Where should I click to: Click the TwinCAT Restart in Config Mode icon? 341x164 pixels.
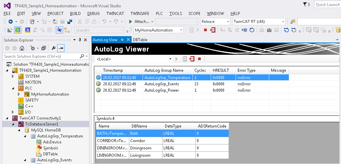pyautogui.click(x=27, y=30)
